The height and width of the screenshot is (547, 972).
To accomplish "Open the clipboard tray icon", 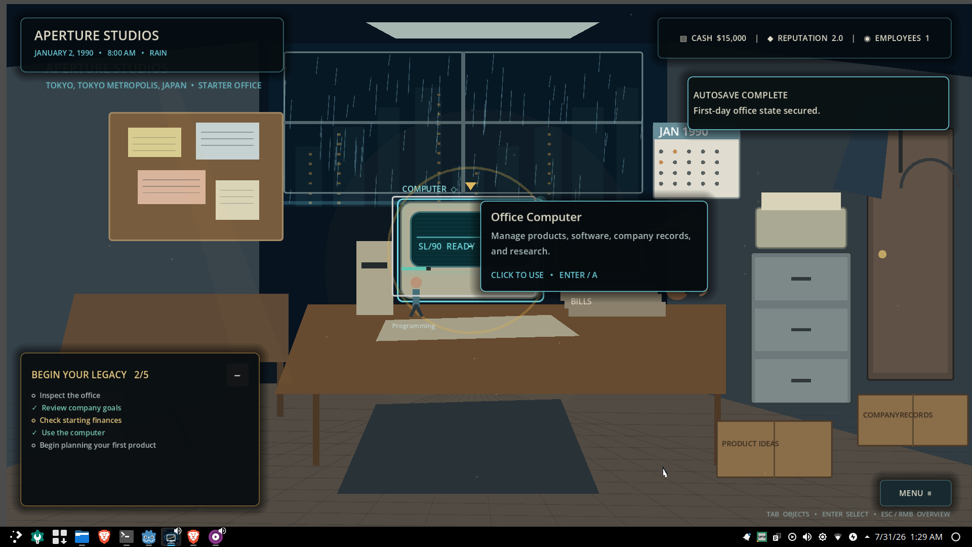I will click(x=777, y=537).
